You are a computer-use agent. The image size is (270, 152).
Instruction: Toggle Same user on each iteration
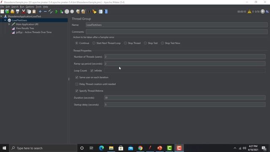77,77
